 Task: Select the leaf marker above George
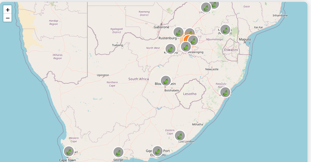pyautogui.click(x=118, y=152)
